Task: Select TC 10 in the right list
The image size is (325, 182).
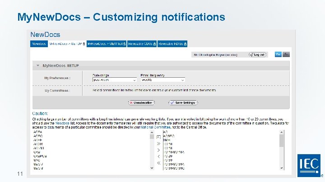Action: (168, 144)
